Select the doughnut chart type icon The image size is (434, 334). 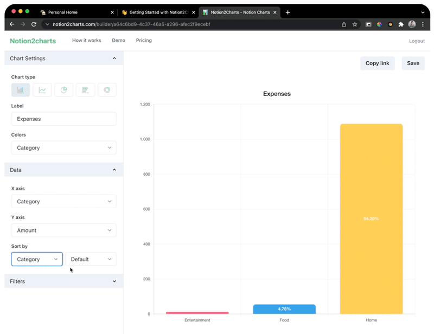(x=107, y=90)
